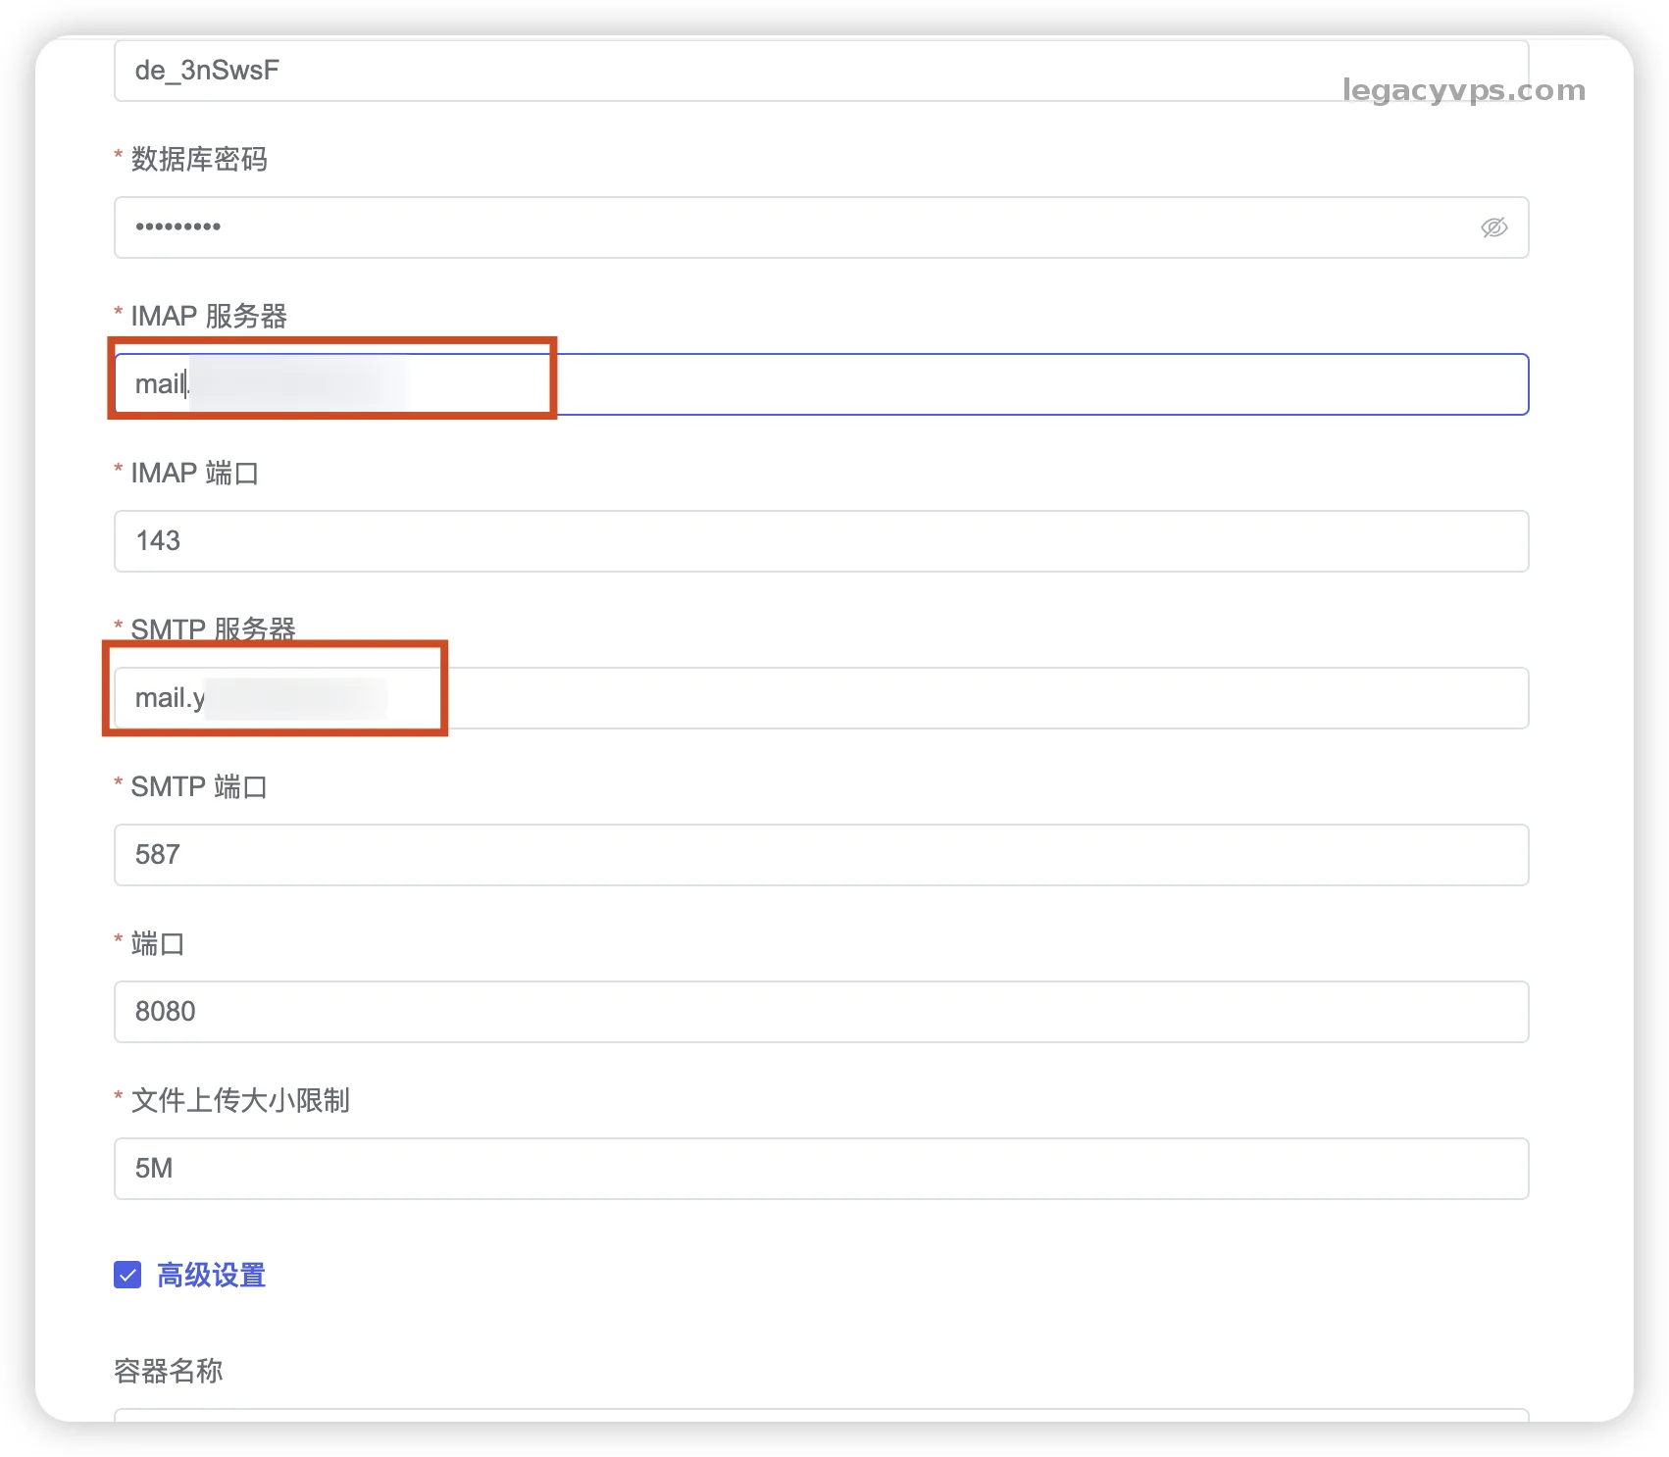Toggle password visibility eye icon
This screenshot has height=1457, width=1669.
tap(1493, 227)
